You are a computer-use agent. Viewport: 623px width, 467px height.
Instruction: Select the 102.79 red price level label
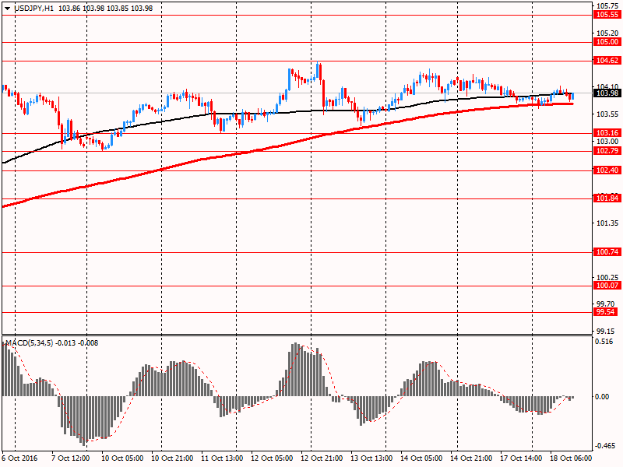coord(607,151)
